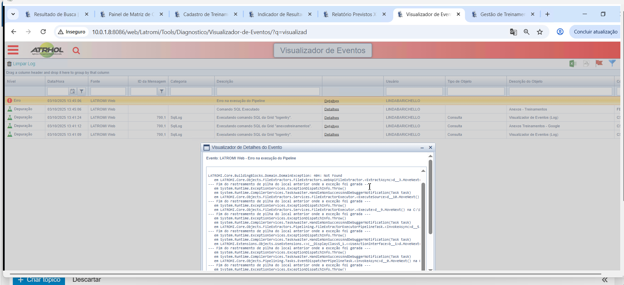Screen dimensions: 624x285
Task: Switch to the Gestão de Treinamento tab
Action: [x=502, y=14]
